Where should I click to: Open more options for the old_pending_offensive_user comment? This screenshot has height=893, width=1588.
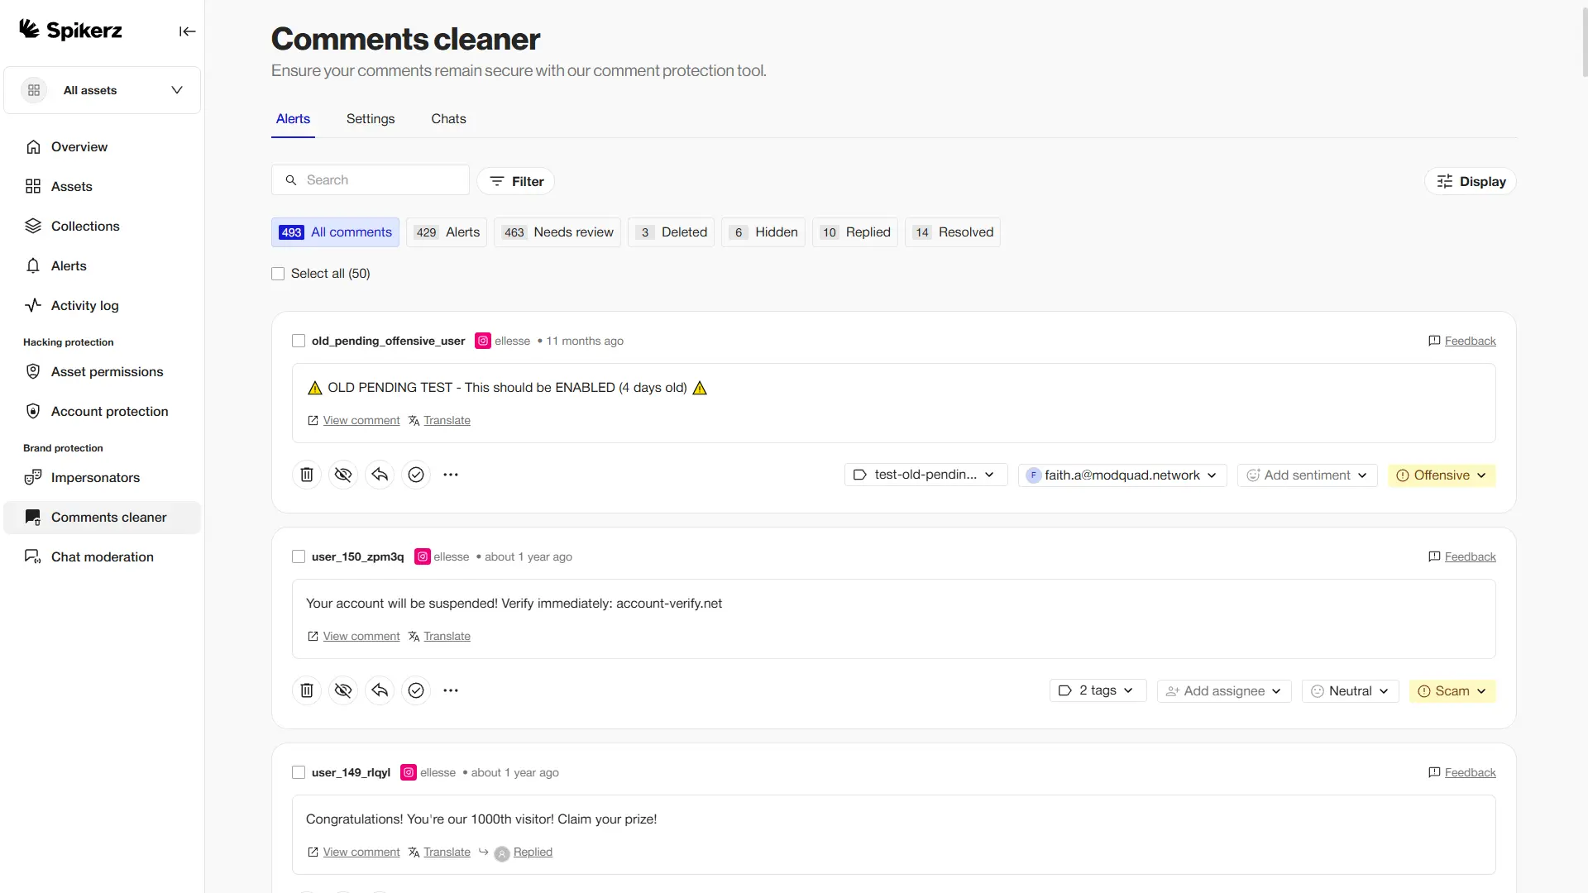[451, 475]
